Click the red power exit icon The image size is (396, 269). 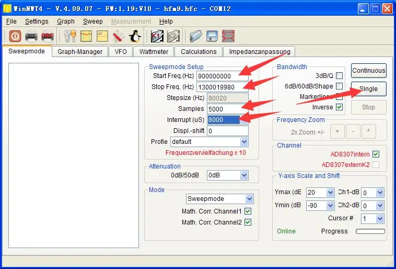[x=15, y=36]
